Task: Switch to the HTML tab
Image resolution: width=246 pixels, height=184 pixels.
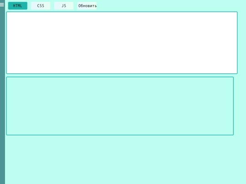Action: pos(18,6)
